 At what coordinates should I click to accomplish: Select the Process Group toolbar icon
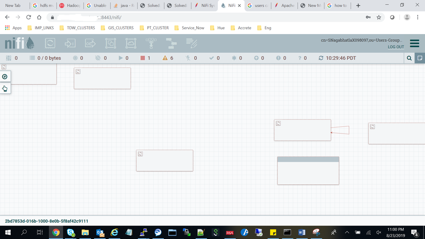click(x=111, y=43)
